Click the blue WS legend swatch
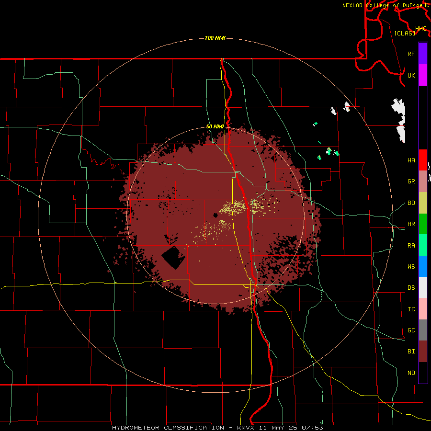The height and width of the screenshot is (431, 431). tap(423, 266)
